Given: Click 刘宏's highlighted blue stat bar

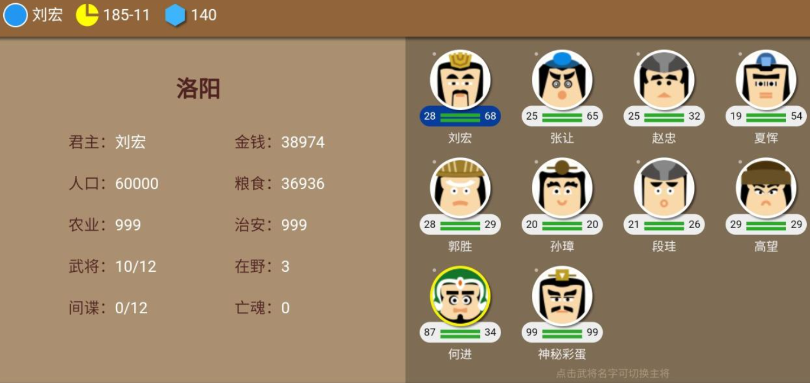Looking at the screenshot, I should click(x=460, y=117).
